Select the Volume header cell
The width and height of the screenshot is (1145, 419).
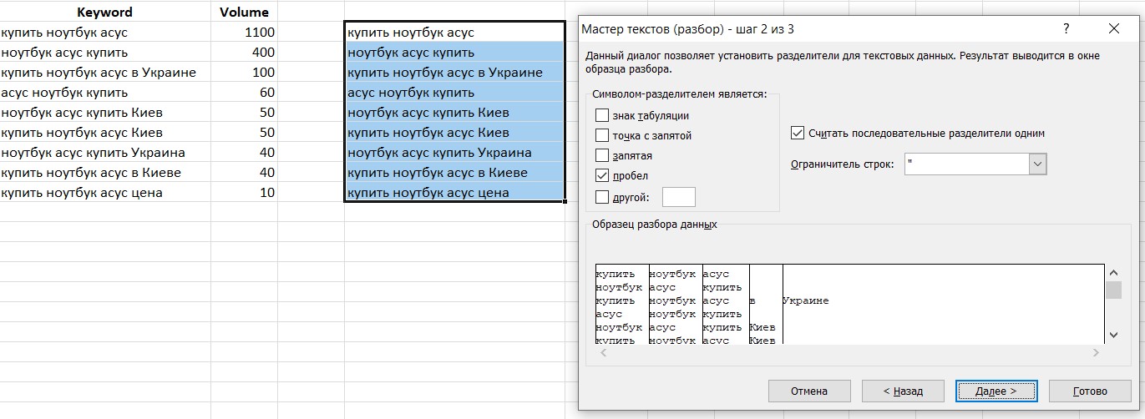(x=244, y=13)
